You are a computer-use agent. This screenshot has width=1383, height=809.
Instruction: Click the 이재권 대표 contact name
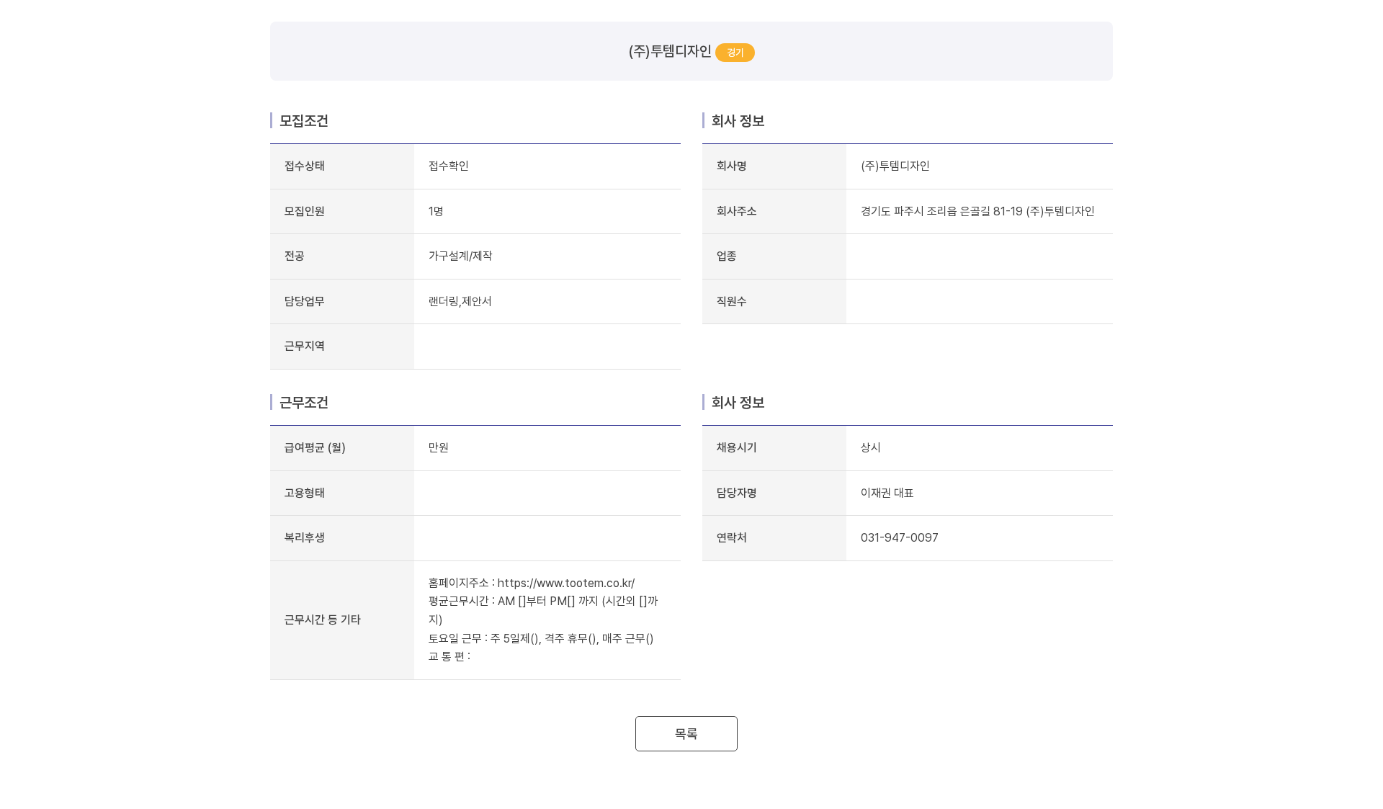click(887, 493)
